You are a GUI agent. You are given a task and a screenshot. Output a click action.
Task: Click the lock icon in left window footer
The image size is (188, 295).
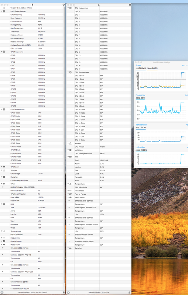pyautogui.click(x=64, y=292)
